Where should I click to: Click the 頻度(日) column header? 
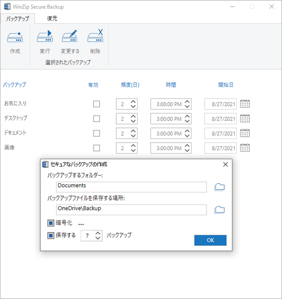point(130,85)
